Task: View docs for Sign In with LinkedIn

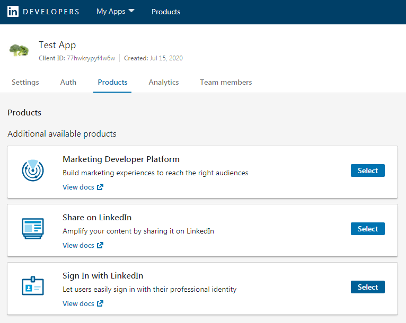Action: (x=83, y=303)
